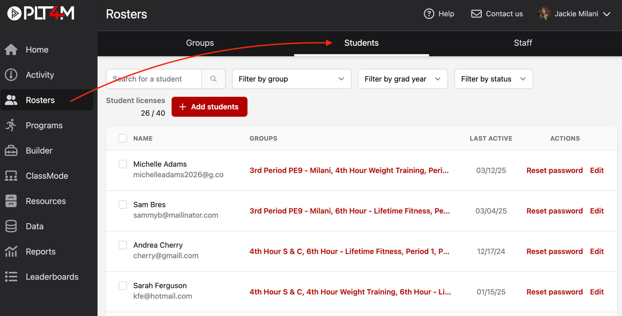Expand the Filter by grad year dropdown
Image resolution: width=622 pixels, height=316 pixels.
403,79
